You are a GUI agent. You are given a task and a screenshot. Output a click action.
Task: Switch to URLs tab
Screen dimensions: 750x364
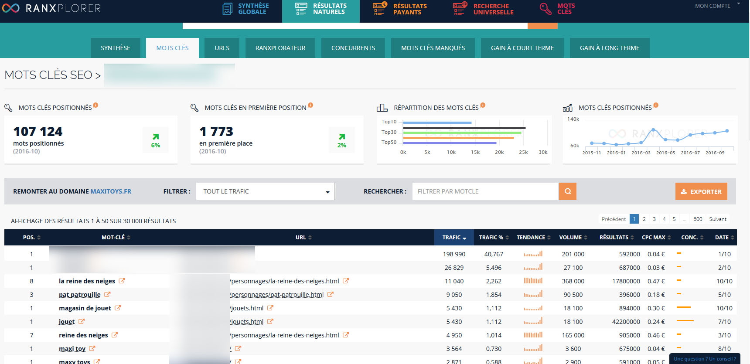(222, 48)
